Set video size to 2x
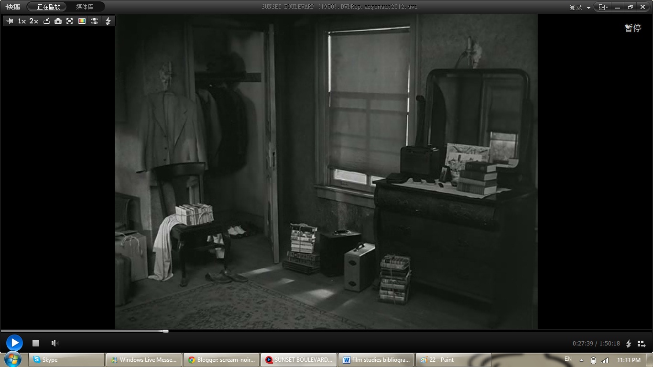The height and width of the screenshot is (367, 653). pos(33,21)
